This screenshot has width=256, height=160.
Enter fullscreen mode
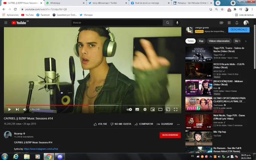coord(175,110)
